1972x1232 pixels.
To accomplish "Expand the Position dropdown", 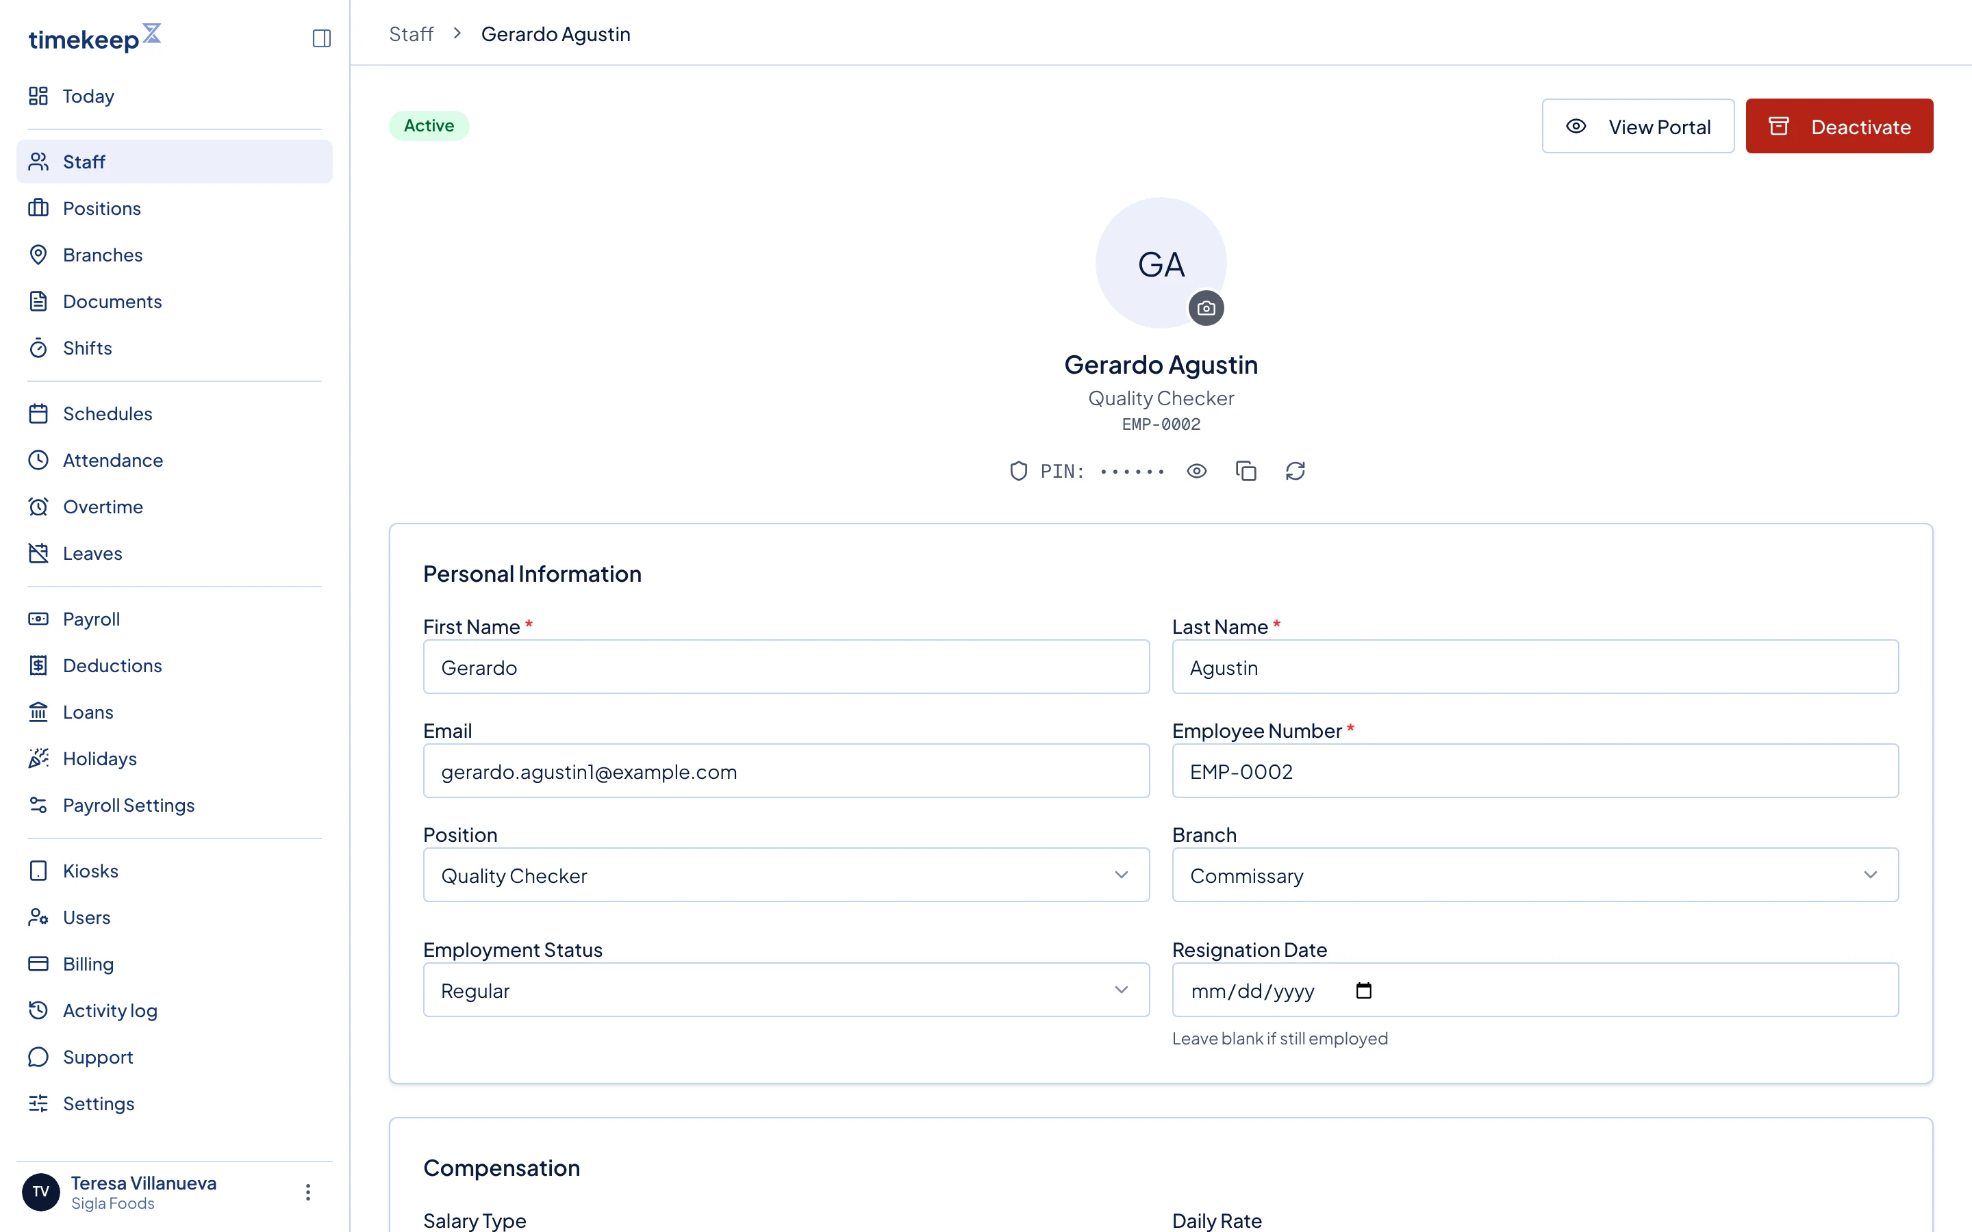I will [786, 875].
